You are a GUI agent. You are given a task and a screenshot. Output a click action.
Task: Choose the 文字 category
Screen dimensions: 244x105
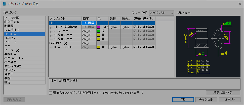coord(25,46)
